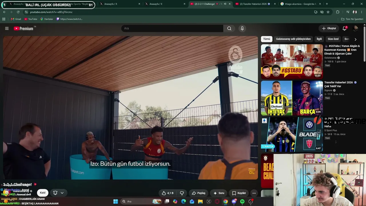
Task: Open Tüm Yer İşaretleri folder
Action: [x=352, y=19]
